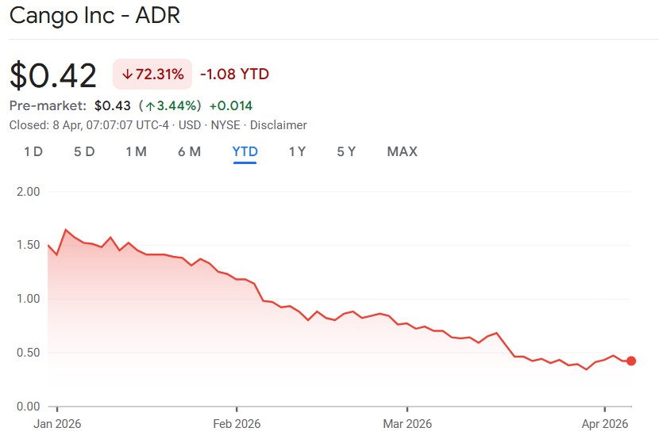The width and height of the screenshot is (659, 443).
Task: Switch to the 1D time range
Action: click(33, 151)
